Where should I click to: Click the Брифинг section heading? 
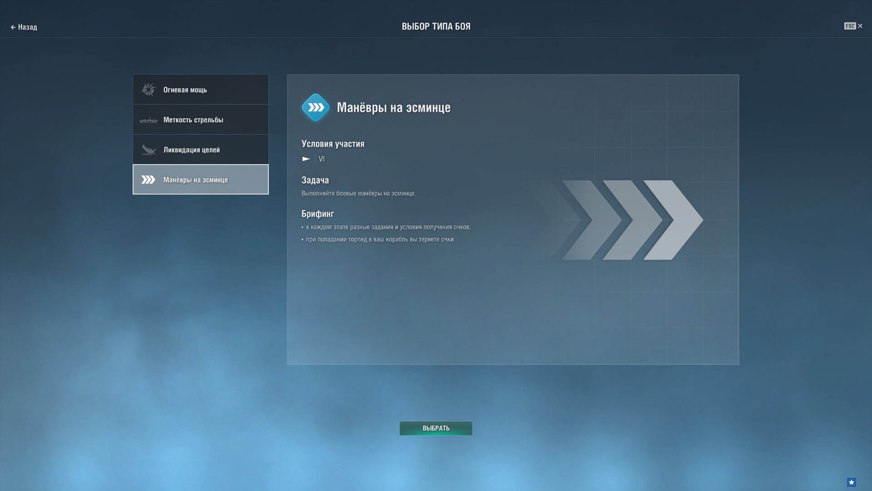318,214
